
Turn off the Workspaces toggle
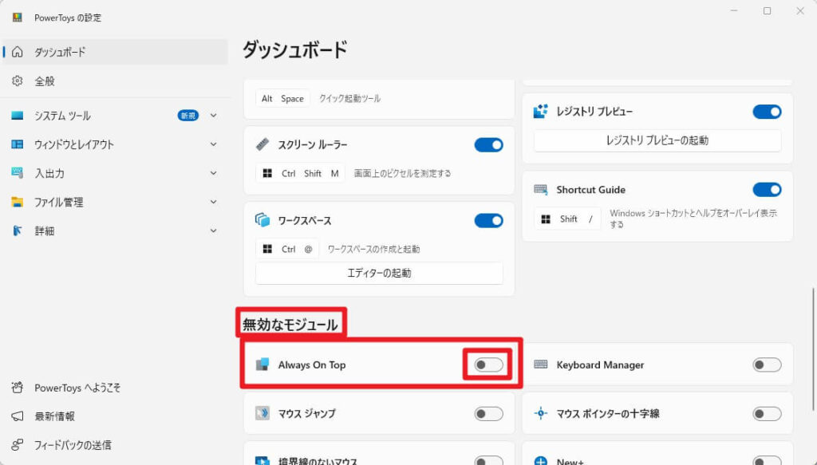pos(489,220)
